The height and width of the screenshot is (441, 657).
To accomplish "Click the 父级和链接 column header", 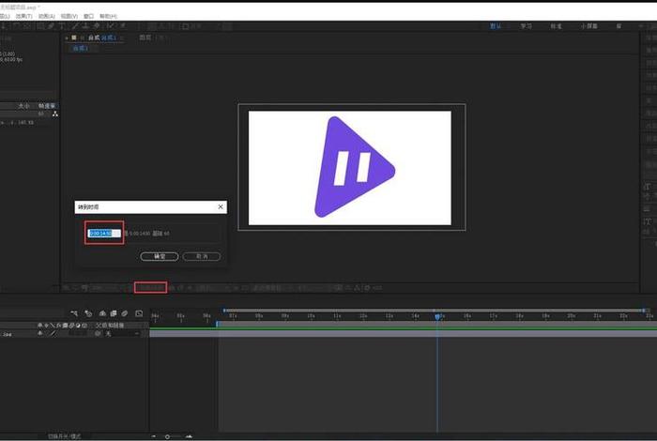I will pyautogui.click(x=110, y=326).
